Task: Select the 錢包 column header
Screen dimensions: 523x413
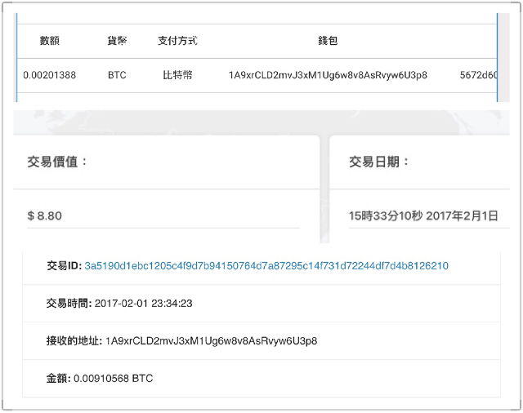Action: pos(328,41)
